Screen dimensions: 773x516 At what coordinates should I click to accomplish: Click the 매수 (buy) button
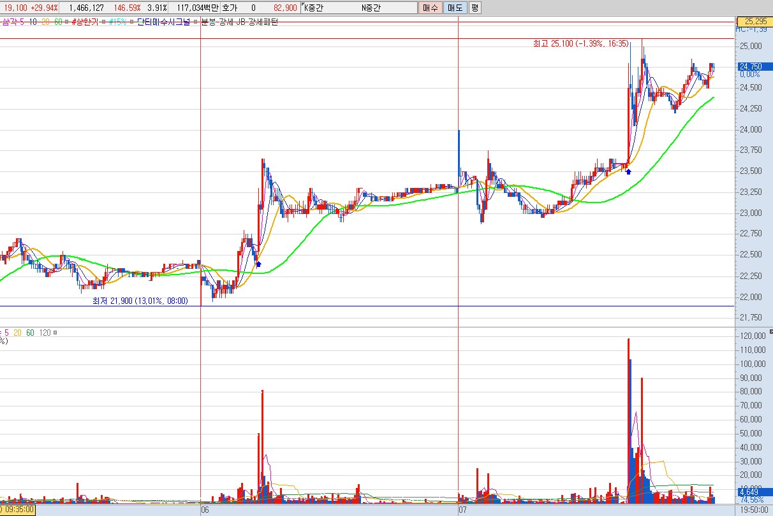pos(429,8)
